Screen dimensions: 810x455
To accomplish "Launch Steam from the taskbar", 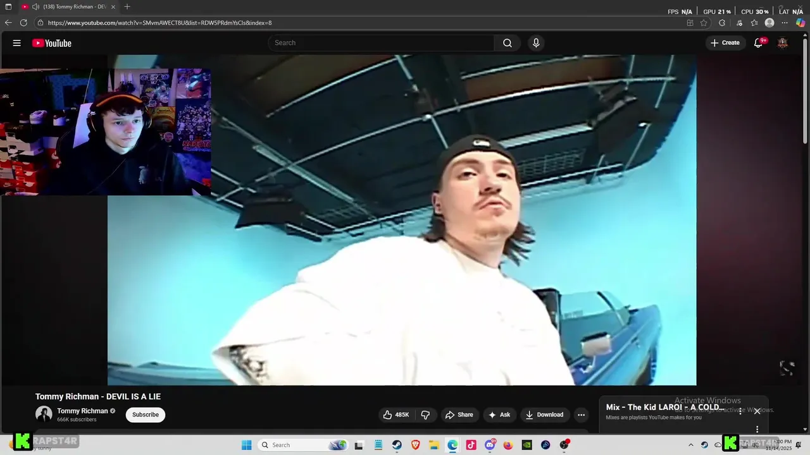I will click(397, 445).
